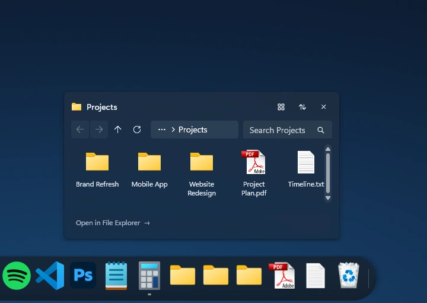The image size is (427, 303).
Task: Click the search magnifier icon
Action: (321, 130)
